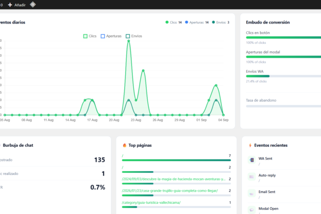Click the Tasa de abandono progress bar
Screen dimensions: 321x214
coord(284,106)
